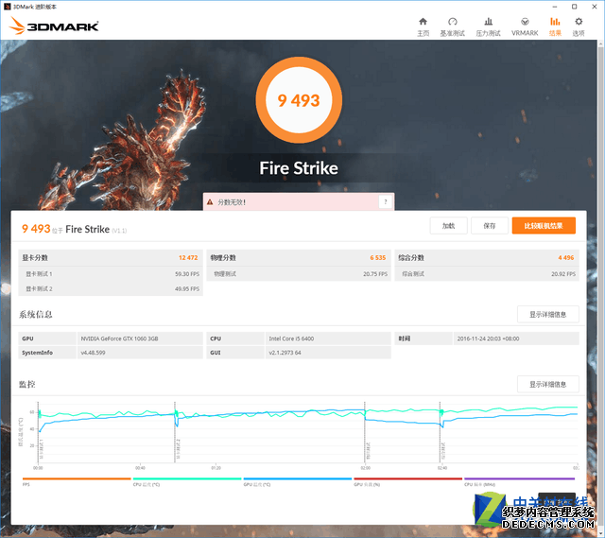The image size is (605, 538).
Task: Click the 显卡分数 12 472 score
Action: [188, 257]
